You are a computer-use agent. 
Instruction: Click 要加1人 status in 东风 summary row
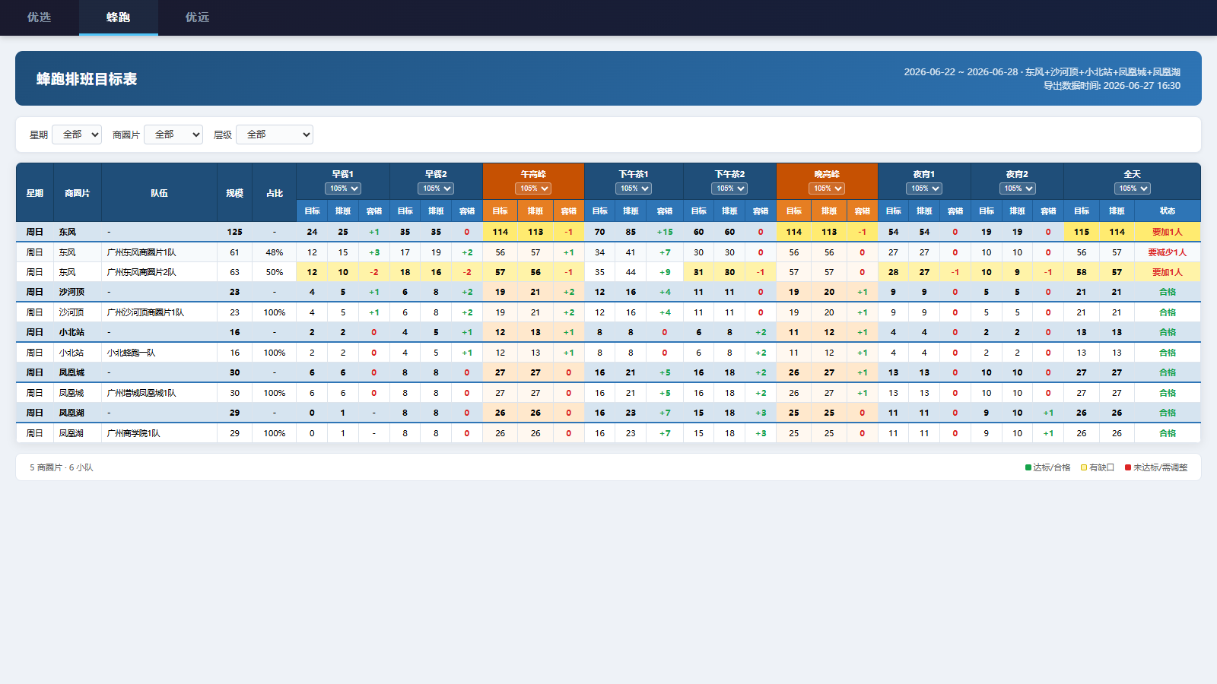click(1168, 232)
